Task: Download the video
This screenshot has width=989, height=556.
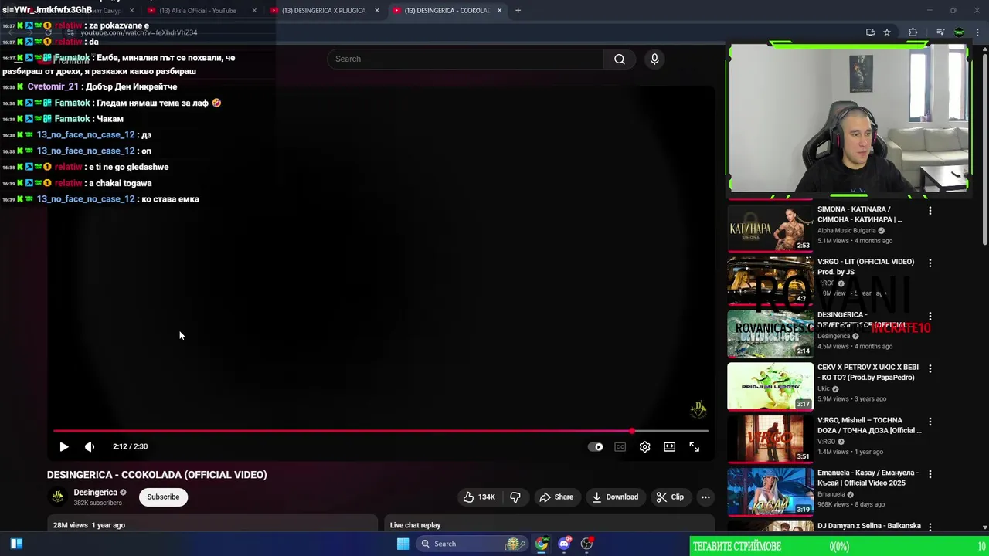Action: pyautogui.click(x=615, y=497)
